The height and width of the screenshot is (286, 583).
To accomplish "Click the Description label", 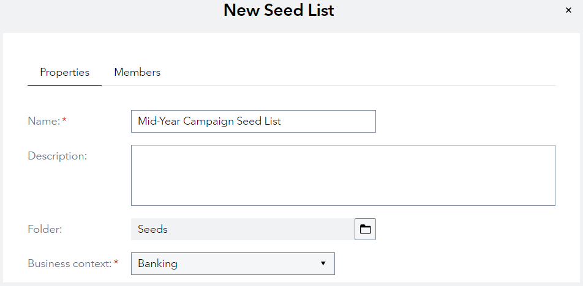I will pyautogui.click(x=58, y=156).
